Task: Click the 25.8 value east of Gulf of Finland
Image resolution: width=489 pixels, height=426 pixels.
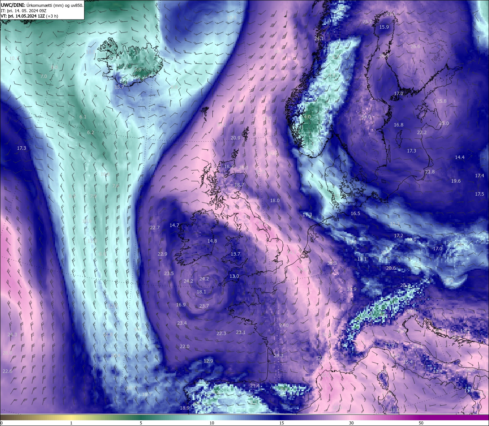Action: (x=442, y=101)
